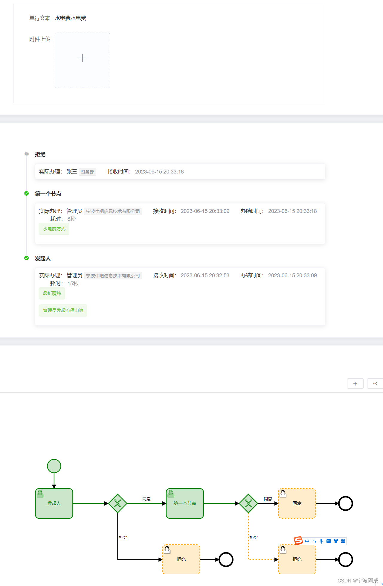Select the end event after the second gateway's 拒绝 task
Image resolution: width=383 pixels, height=586 pixels.
point(346,559)
